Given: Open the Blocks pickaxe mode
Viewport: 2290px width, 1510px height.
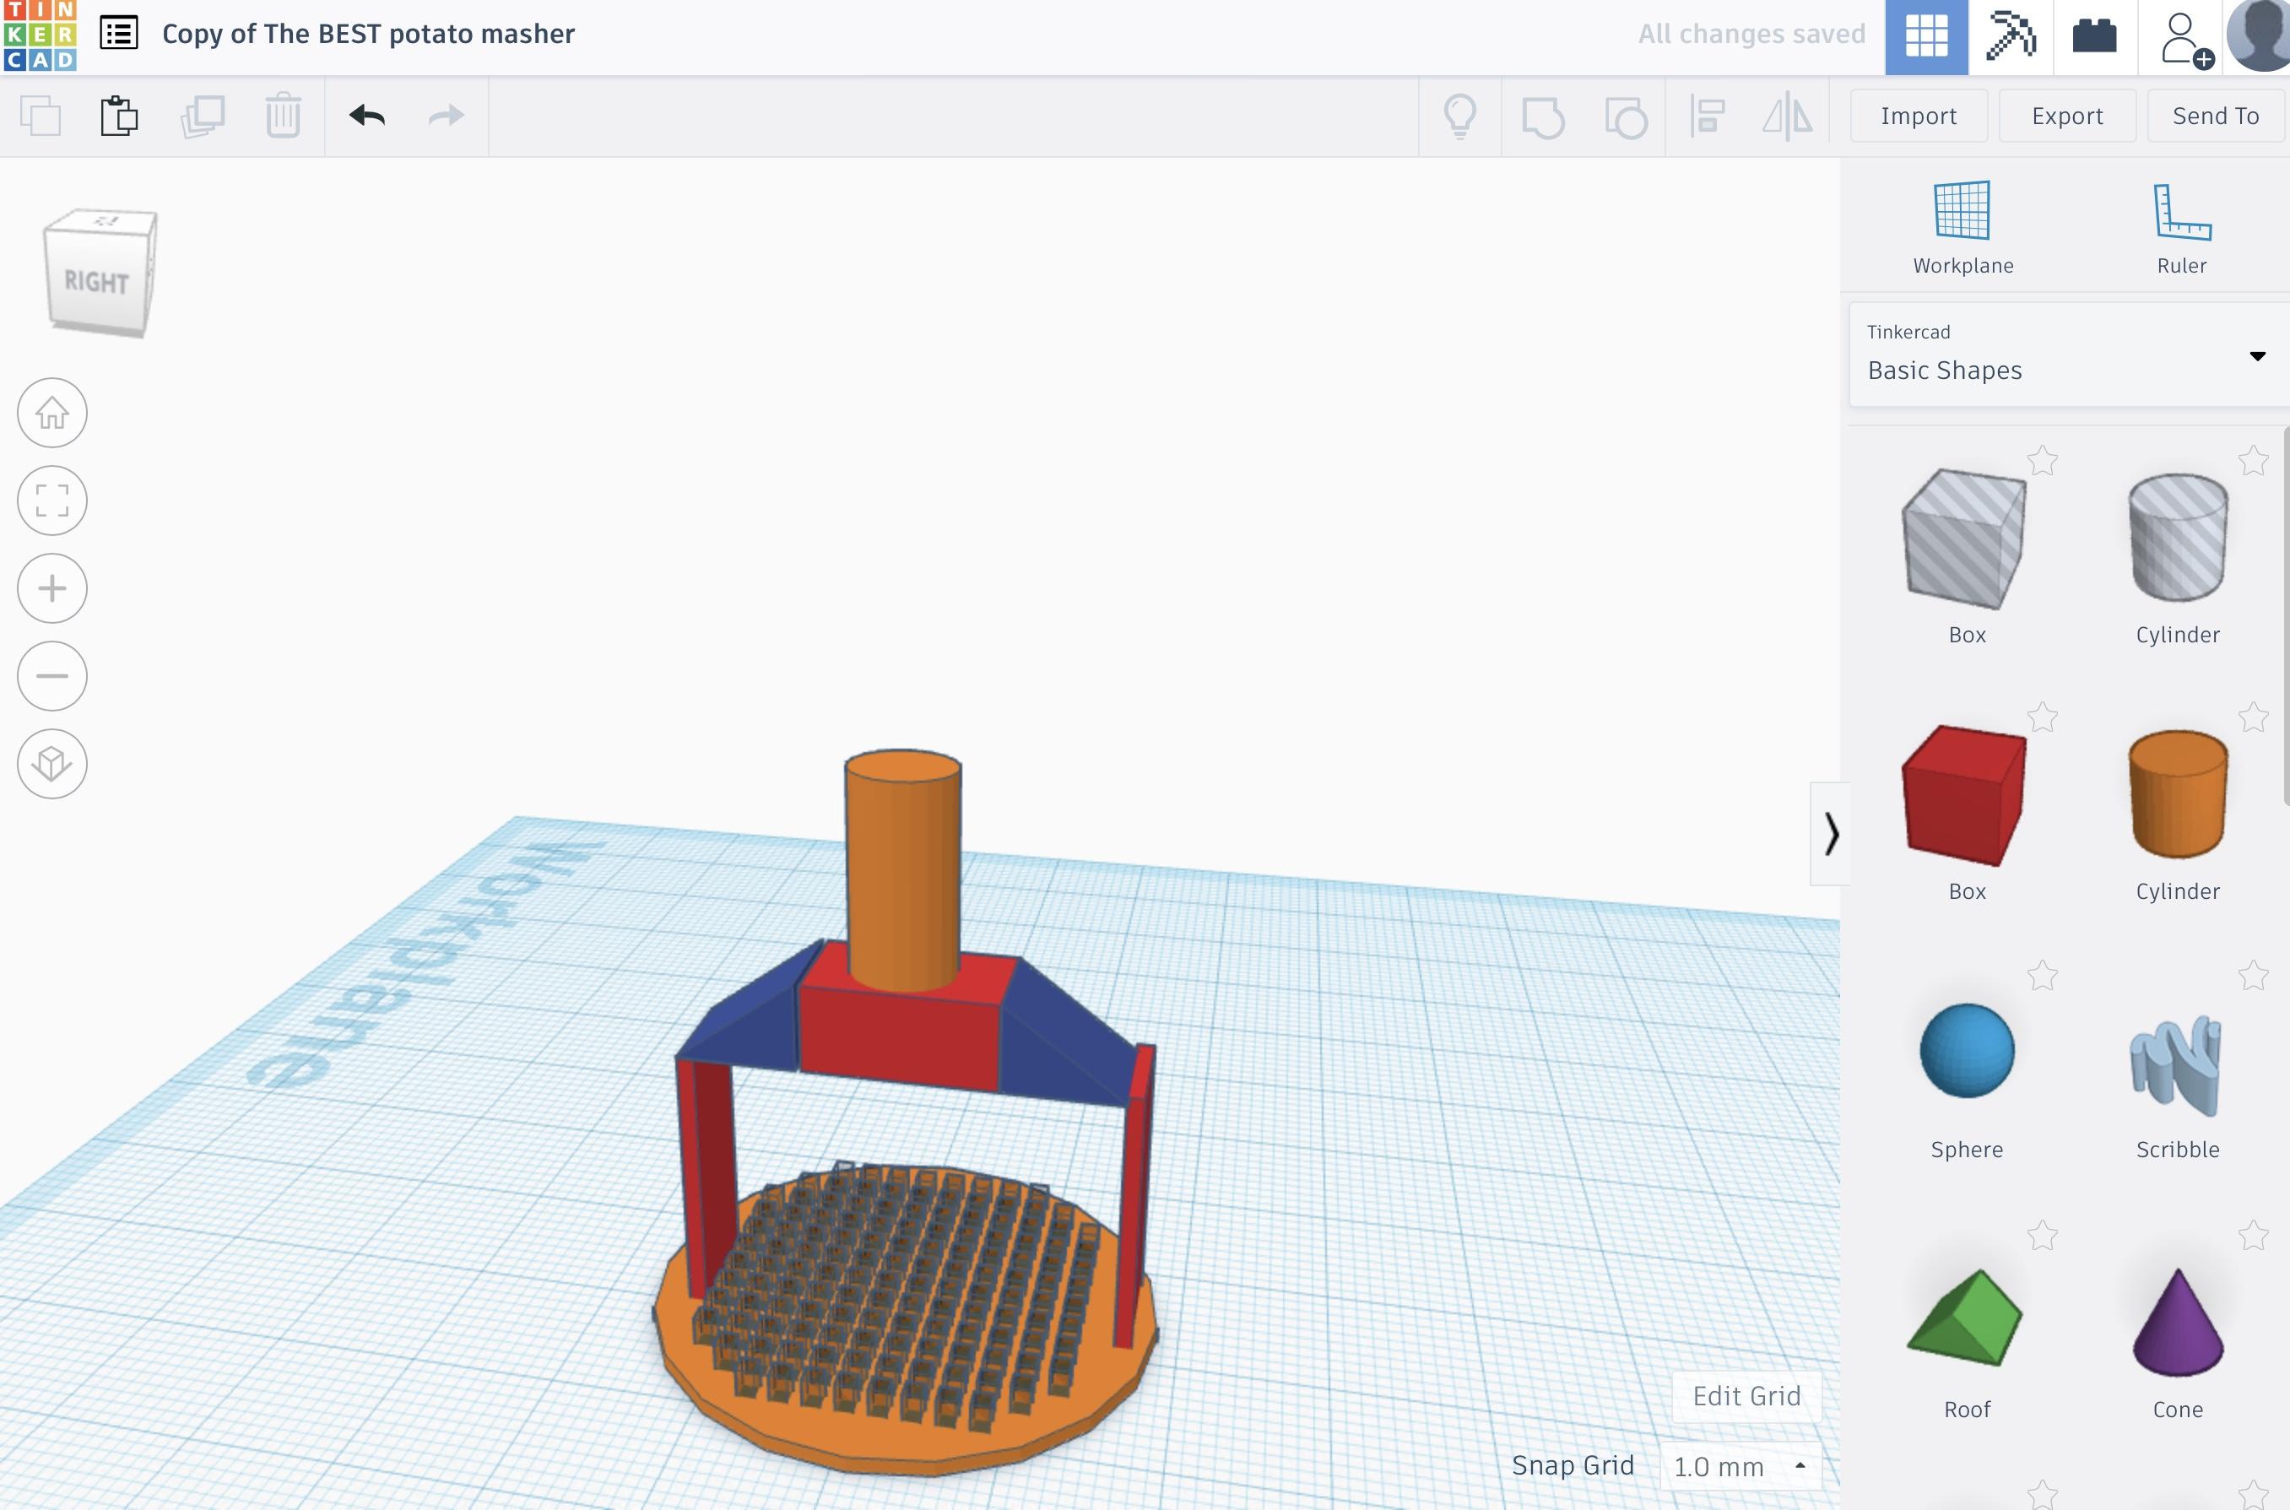Looking at the screenshot, I should click(2011, 36).
